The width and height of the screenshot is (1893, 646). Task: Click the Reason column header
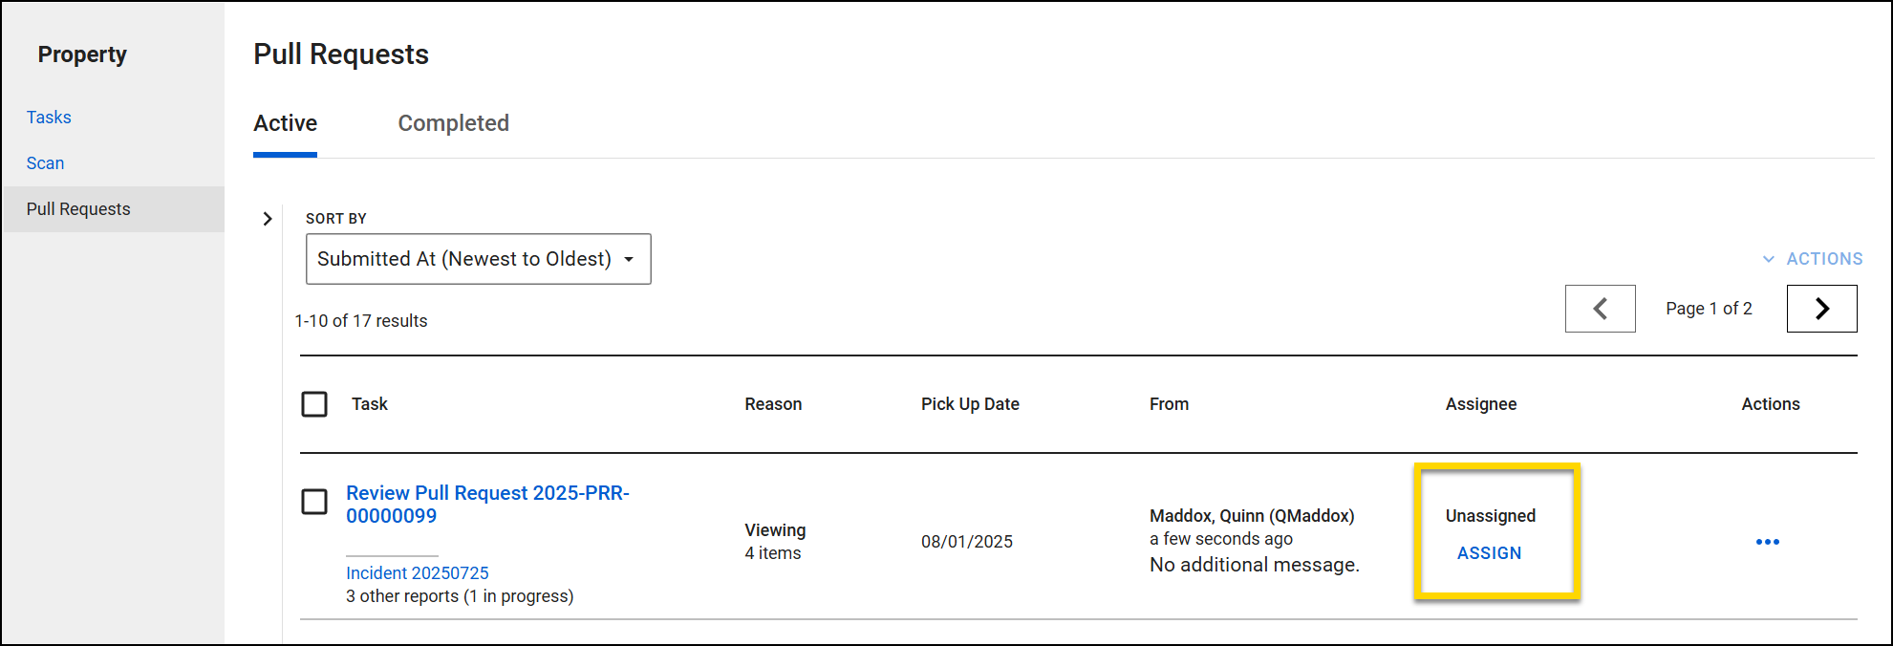(773, 404)
